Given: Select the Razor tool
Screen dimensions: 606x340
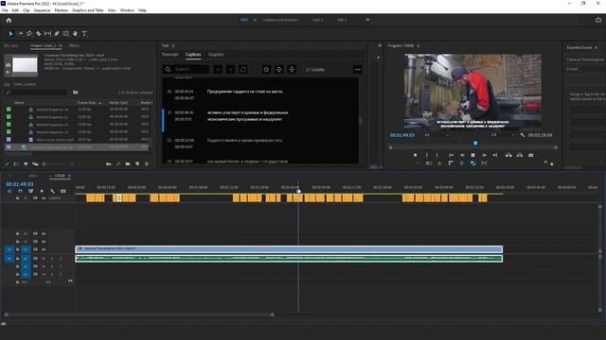Looking at the screenshot, I should coord(38,34).
